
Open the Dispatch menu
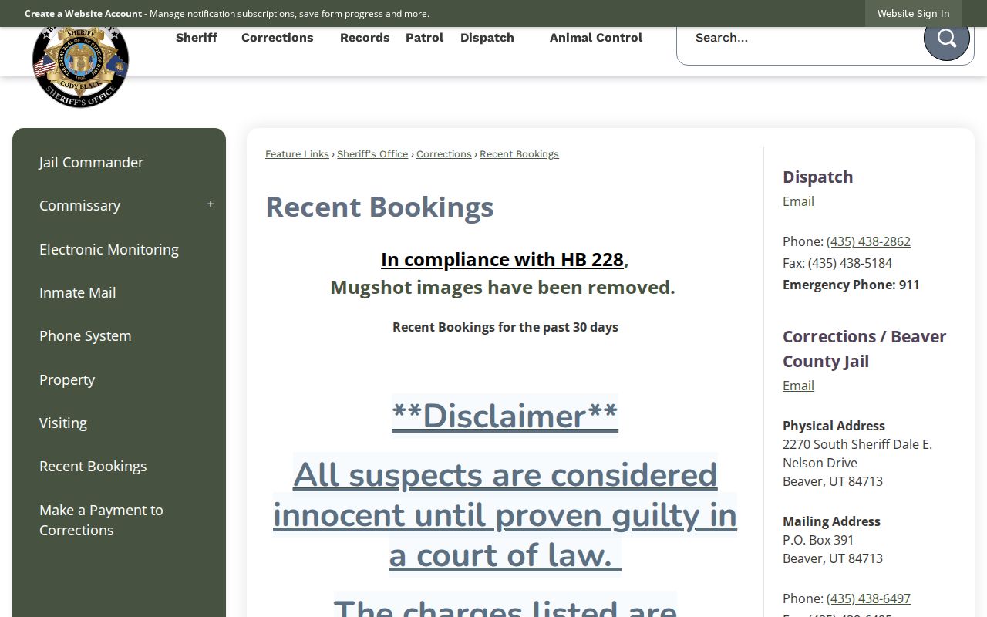[x=487, y=38]
